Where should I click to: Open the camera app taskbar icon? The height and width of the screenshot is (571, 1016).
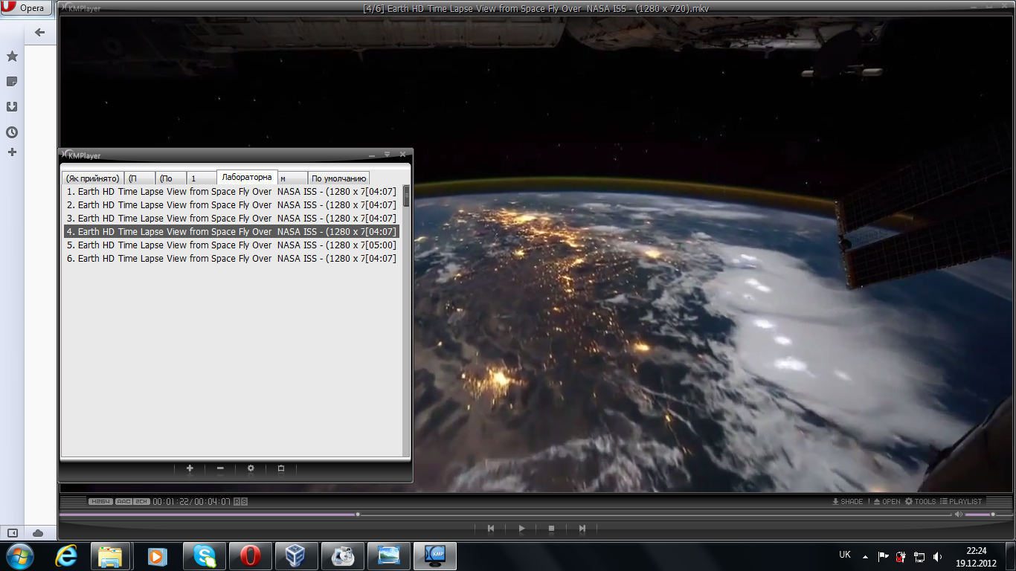pos(342,556)
